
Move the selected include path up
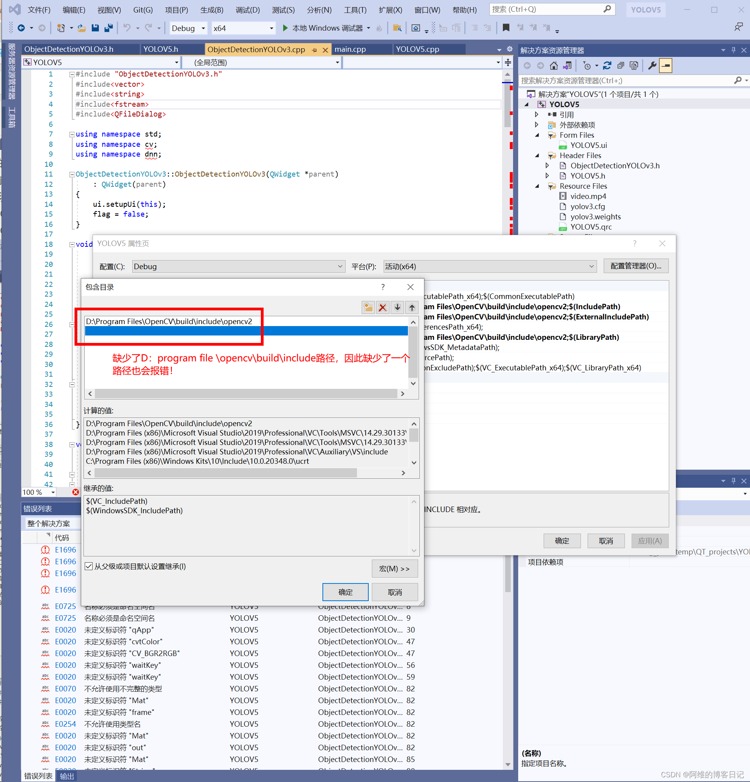coord(412,307)
